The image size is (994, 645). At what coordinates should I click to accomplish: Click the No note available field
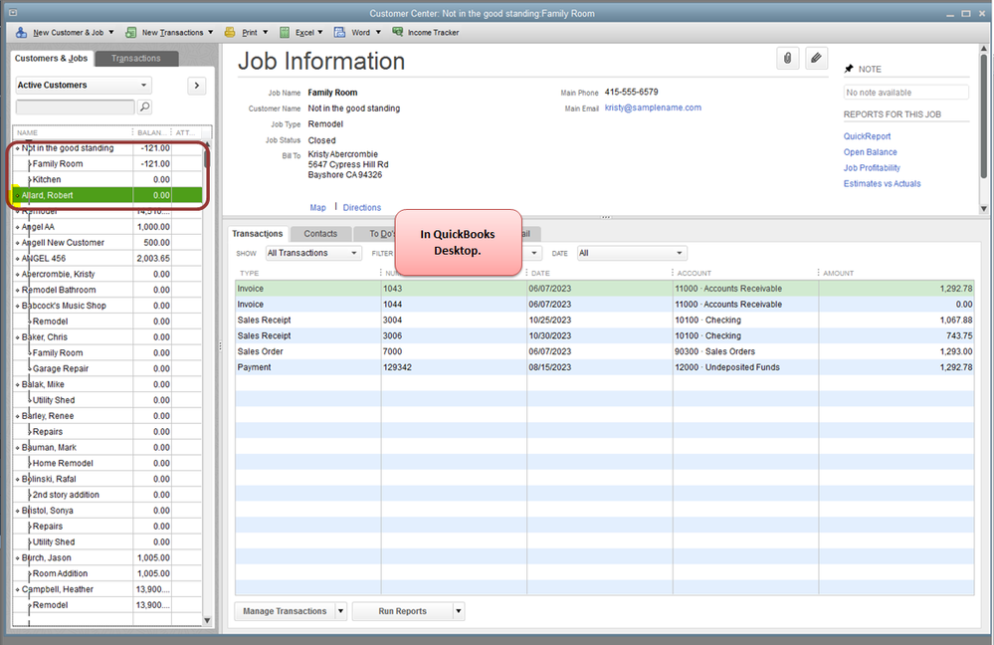tap(905, 93)
